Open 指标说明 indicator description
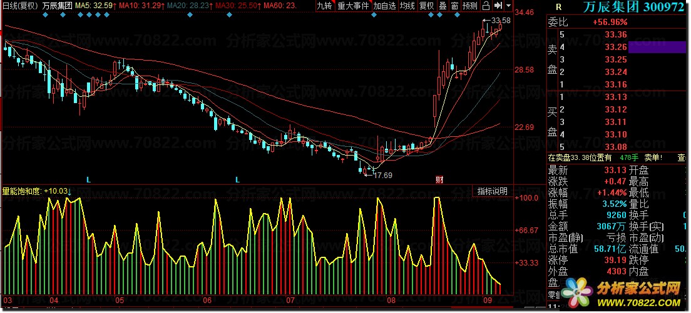The width and height of the screenshot is (691, 313). [x=493, y=191]
